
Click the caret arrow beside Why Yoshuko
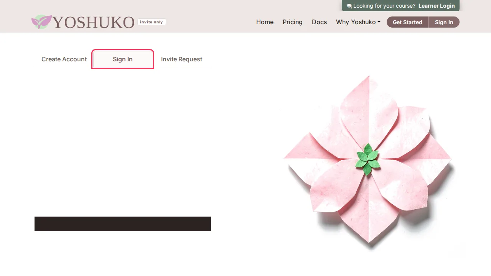tap(379, 22)
